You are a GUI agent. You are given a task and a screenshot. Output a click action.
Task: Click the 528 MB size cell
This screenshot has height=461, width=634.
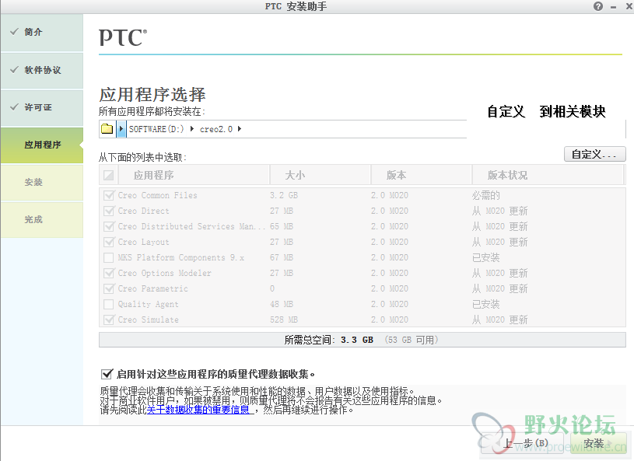click(x=284, y=320)
